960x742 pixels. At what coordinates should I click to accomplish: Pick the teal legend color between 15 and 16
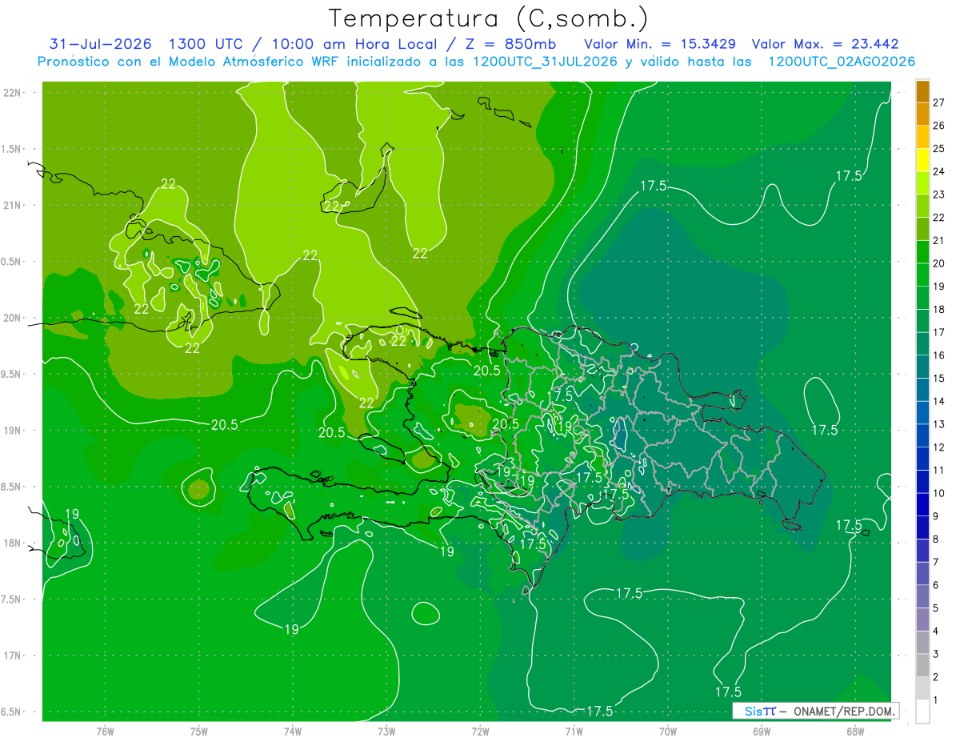coord(922,367)
